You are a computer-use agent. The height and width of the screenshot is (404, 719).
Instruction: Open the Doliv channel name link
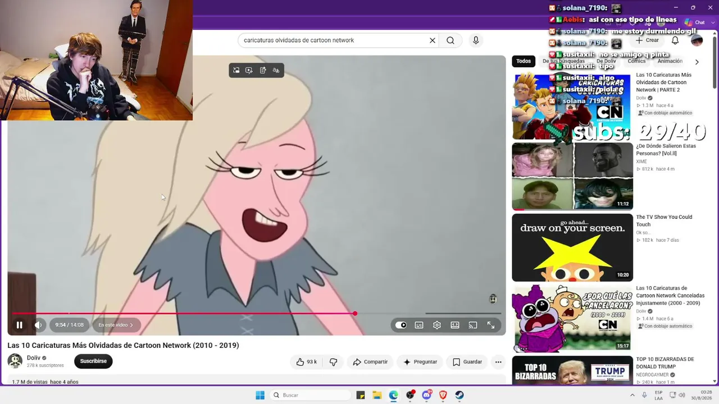click(34, 358)
